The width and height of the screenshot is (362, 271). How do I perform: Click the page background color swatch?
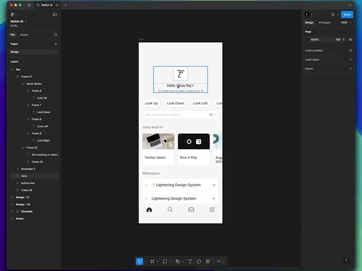pyautogui.click(x=308, y=40)
